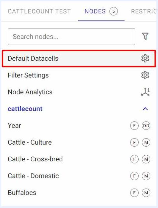
Task: Click the F badge for Cattle - Cross-bred
Action: click(x=134, y=159)
